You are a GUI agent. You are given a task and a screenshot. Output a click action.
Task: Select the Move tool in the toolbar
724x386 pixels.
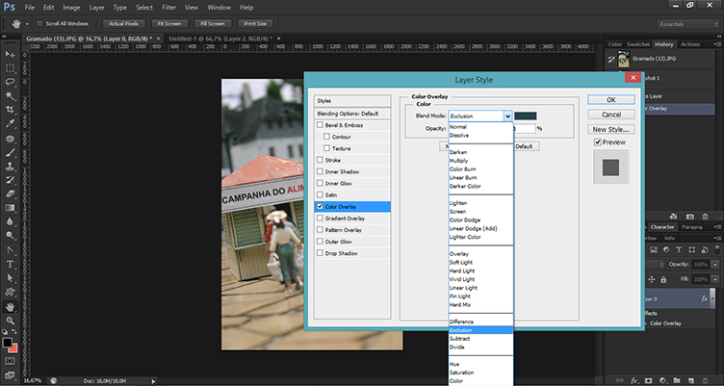coord(10,54)
